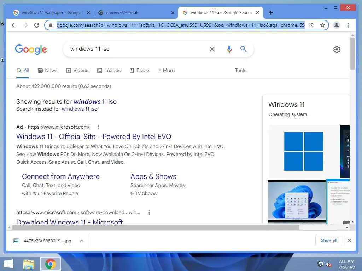362x271 pixels.
Task: Close the downloads bar
Action: [x=349, y=240]
